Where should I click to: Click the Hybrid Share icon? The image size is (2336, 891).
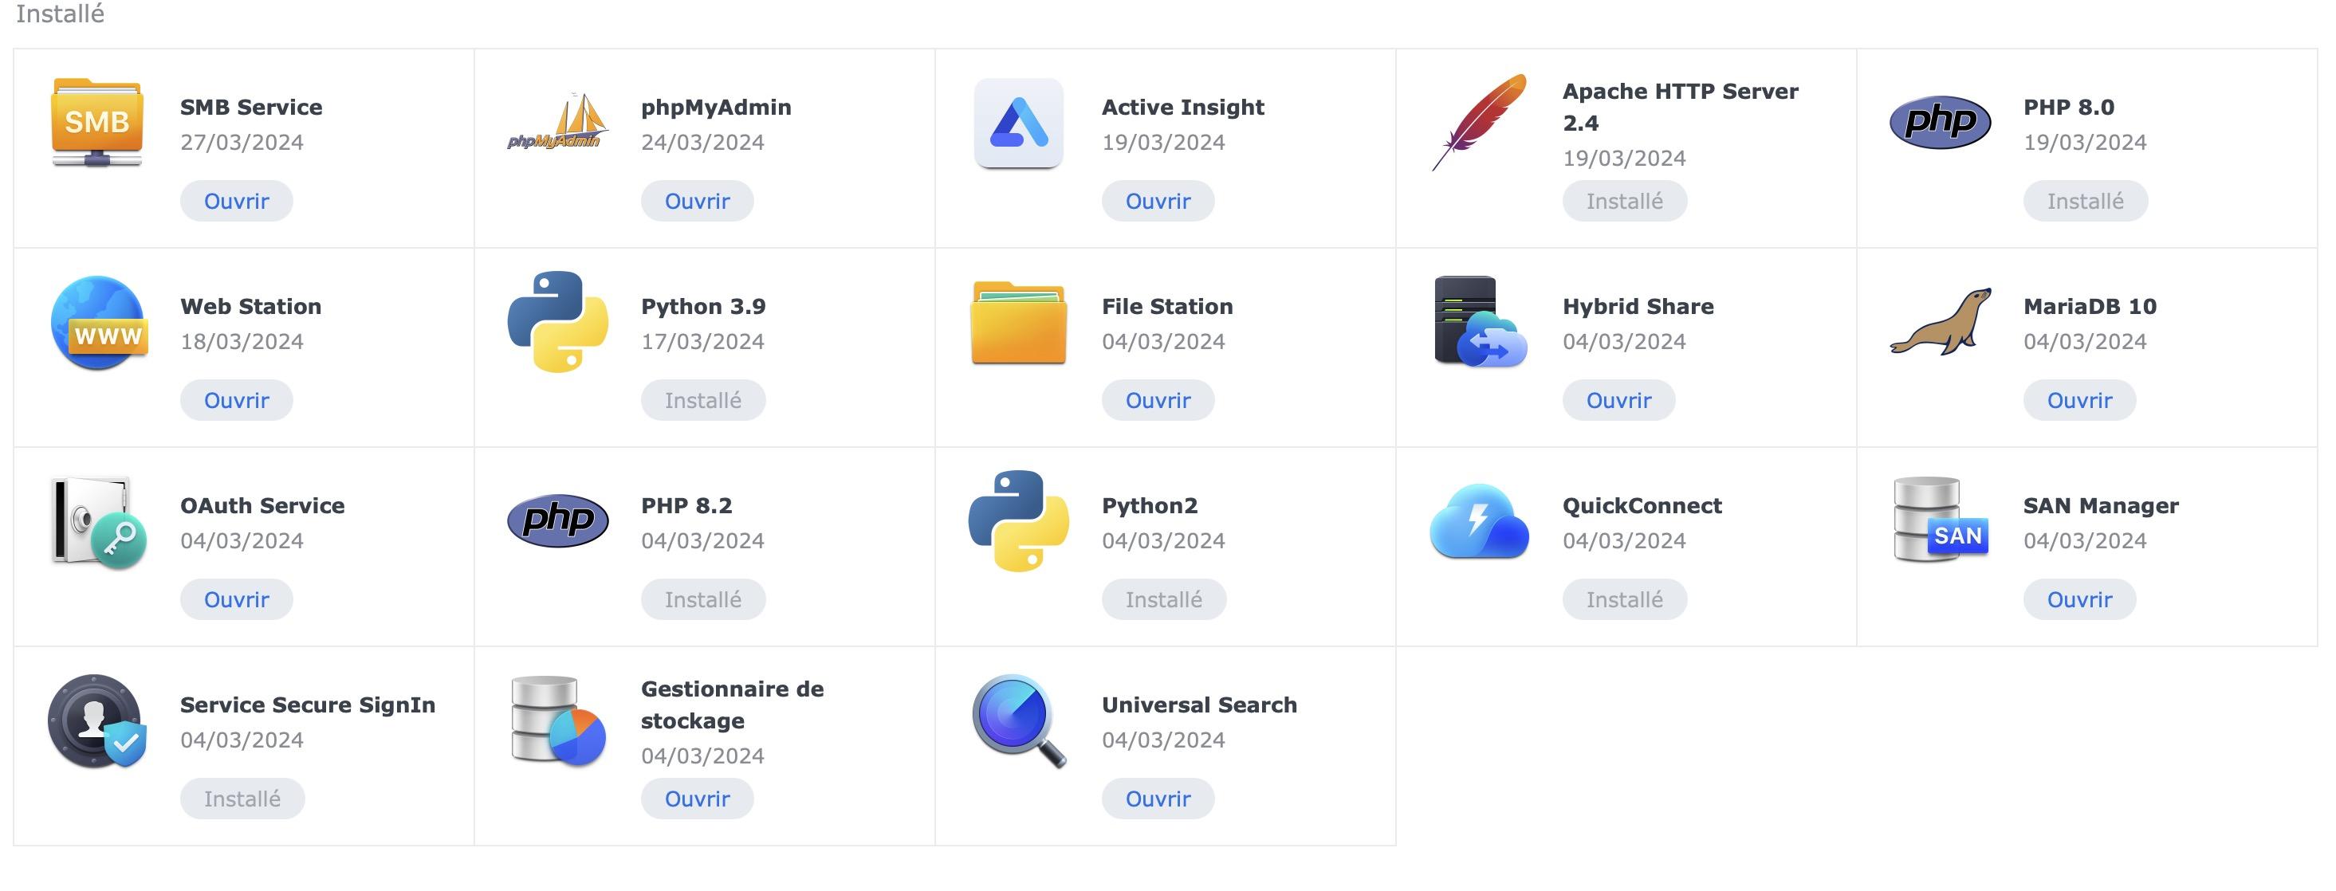pos(1480,322)
